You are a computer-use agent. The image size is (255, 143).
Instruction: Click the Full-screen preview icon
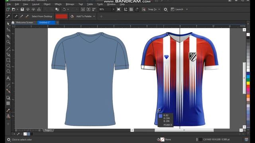[119, 10]
